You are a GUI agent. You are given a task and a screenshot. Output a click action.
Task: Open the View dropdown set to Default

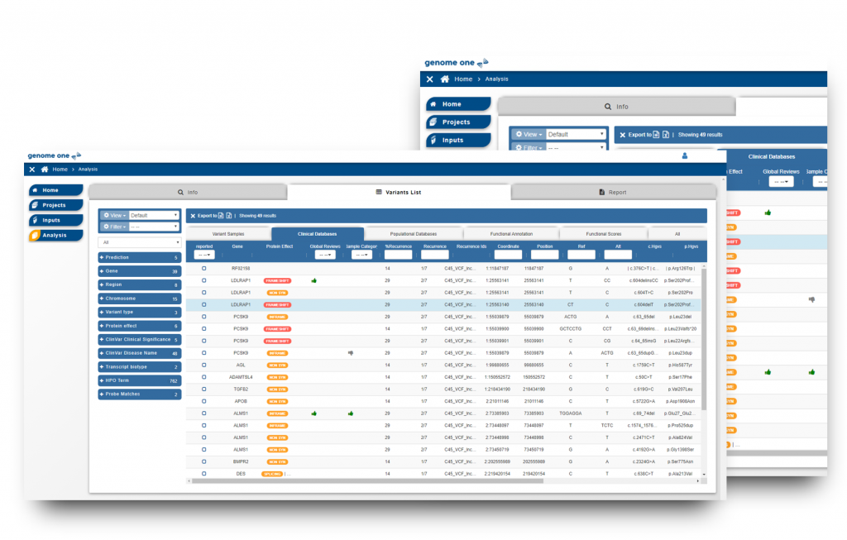tap(154, 215)
